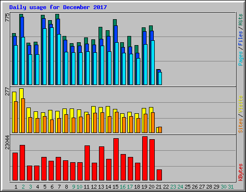Click day label 31 on the x-axis
The width and height of the screenshot is (246, 192).
point(231,187)
